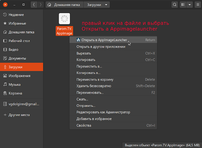Expand the Загрузки path dropdown arrow
Viewport: 202px width, 148px height.
click(x=106, y=5)
